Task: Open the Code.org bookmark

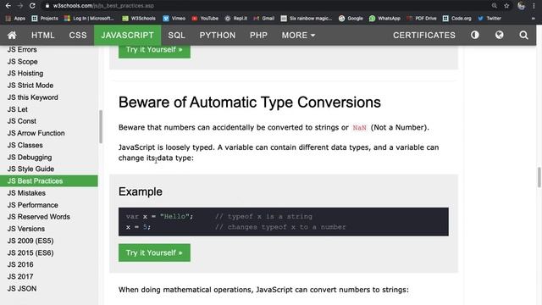Action: (457, 19)
